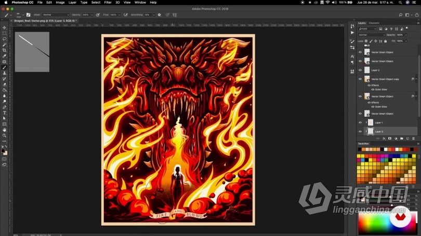
Task: Select the Zoom tool
Action: pyautogui.click(x=4, y=135)
